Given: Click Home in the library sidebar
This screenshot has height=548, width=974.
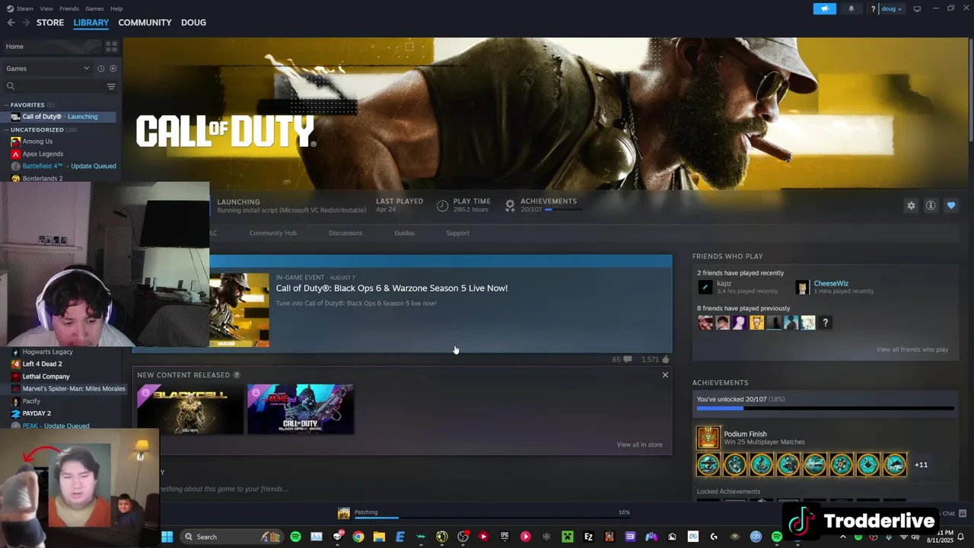Looking at the screenshot, I should click(x=14, y=46).
